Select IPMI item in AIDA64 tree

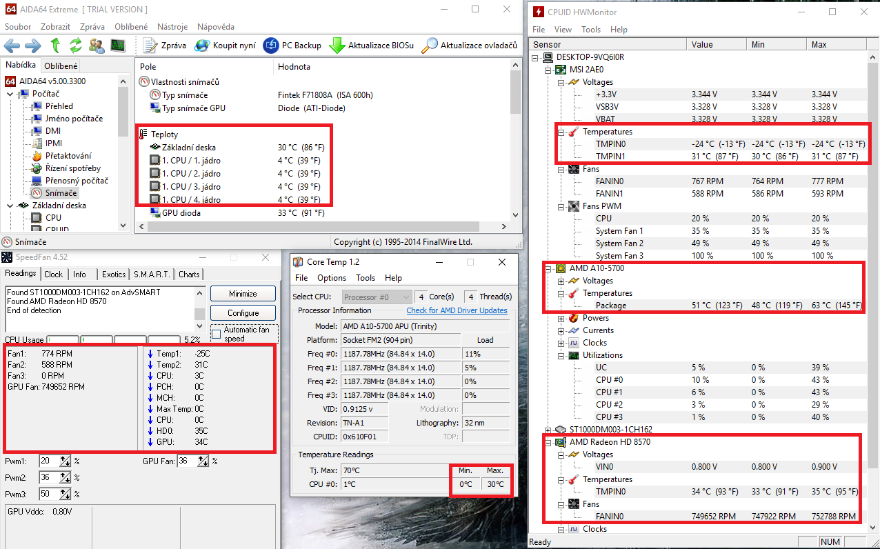46,143
